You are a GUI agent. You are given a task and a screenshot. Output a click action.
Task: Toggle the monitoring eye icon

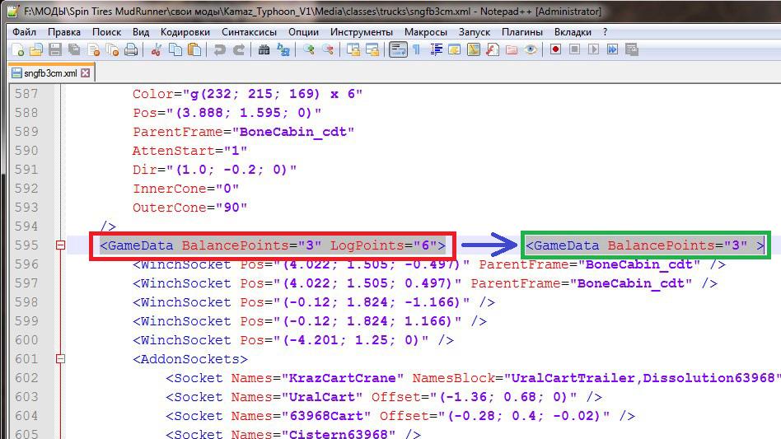click(531, 50)
